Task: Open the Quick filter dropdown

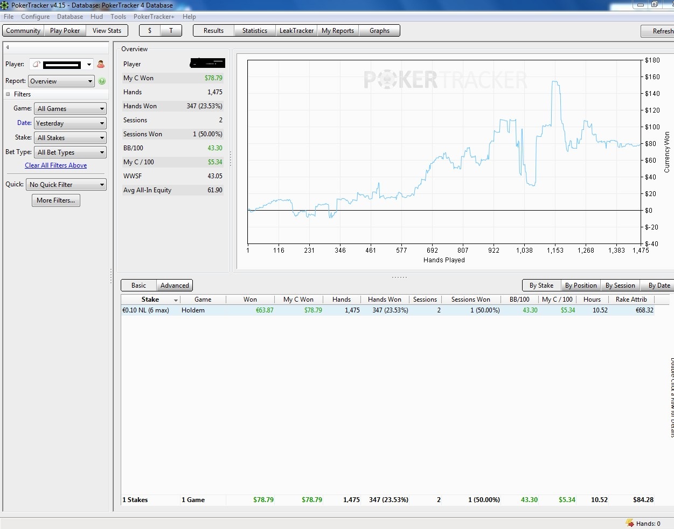Action: click(x=67, y=185)
